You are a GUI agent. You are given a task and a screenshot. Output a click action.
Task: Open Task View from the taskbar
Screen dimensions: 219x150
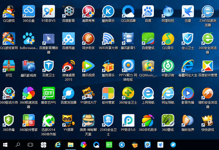coord(30,145)
